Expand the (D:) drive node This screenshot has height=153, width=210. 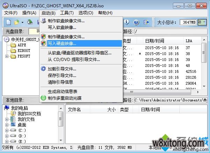(x=7, y=136)
